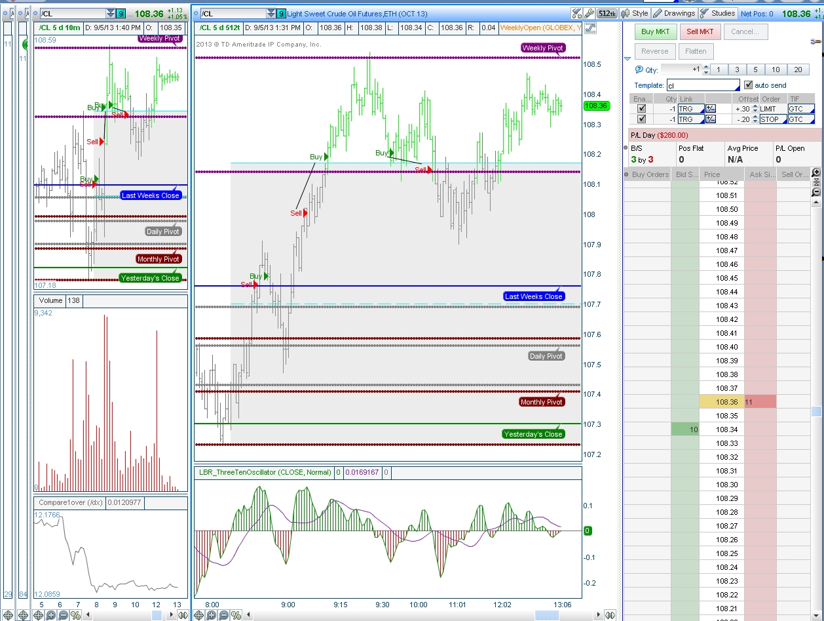Set quantity preset to 10
Viewport: 824px width, 621px height.
pyautogui.click(x=776, y=70)
